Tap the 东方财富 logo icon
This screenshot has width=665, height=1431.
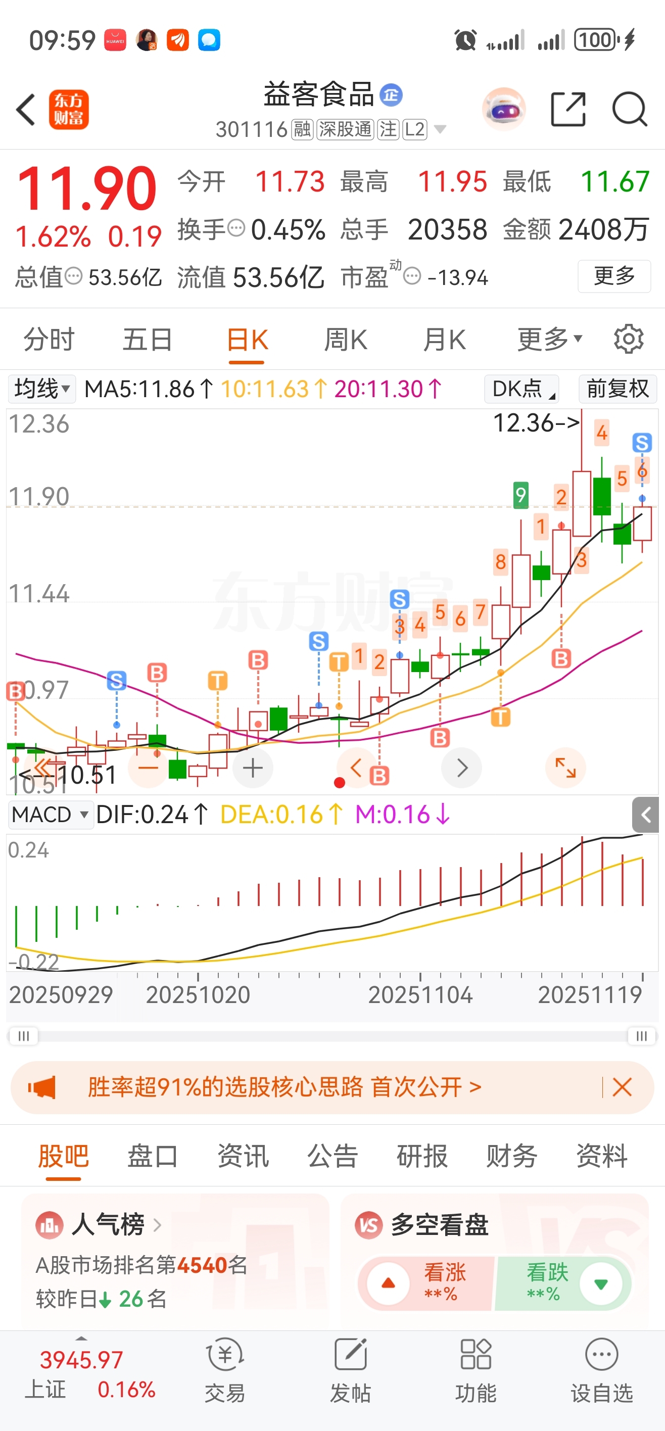tap(68, 110)
